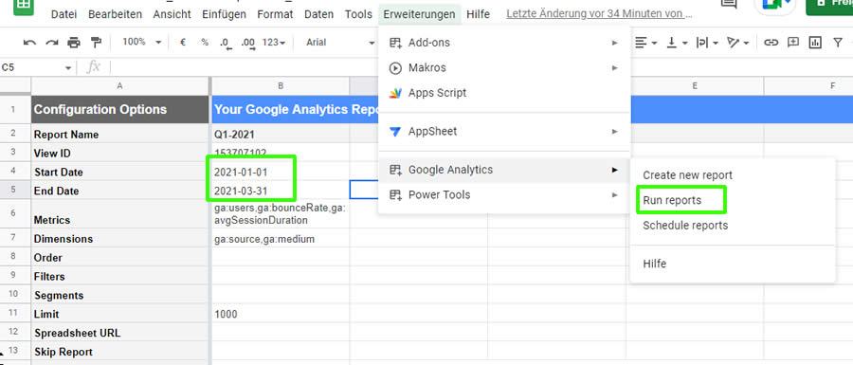This screenshot has height=365, width=853.
Task: Expand the Power Tools submenu
Action: point(504,194)
